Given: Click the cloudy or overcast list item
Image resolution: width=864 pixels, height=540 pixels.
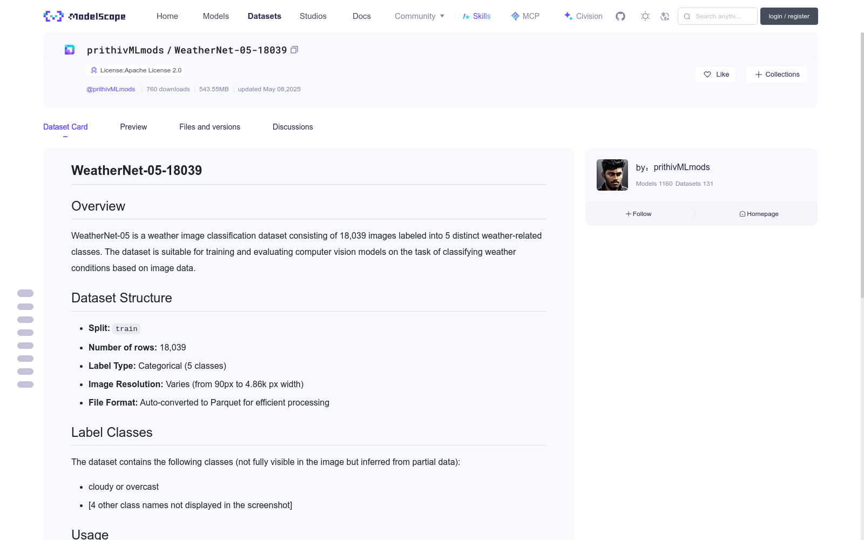Looking at the screenshot, I should (124, 487).
